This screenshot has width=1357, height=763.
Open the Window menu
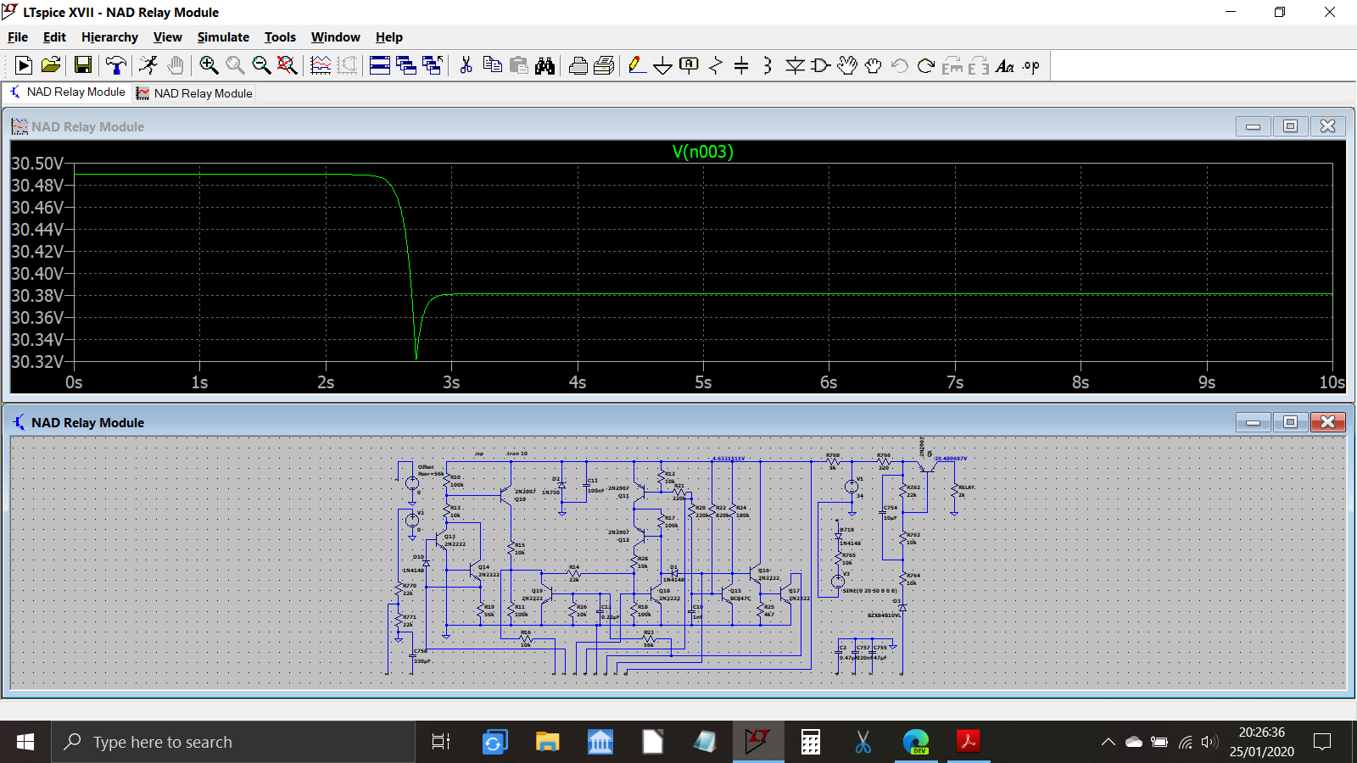(336, 37)
